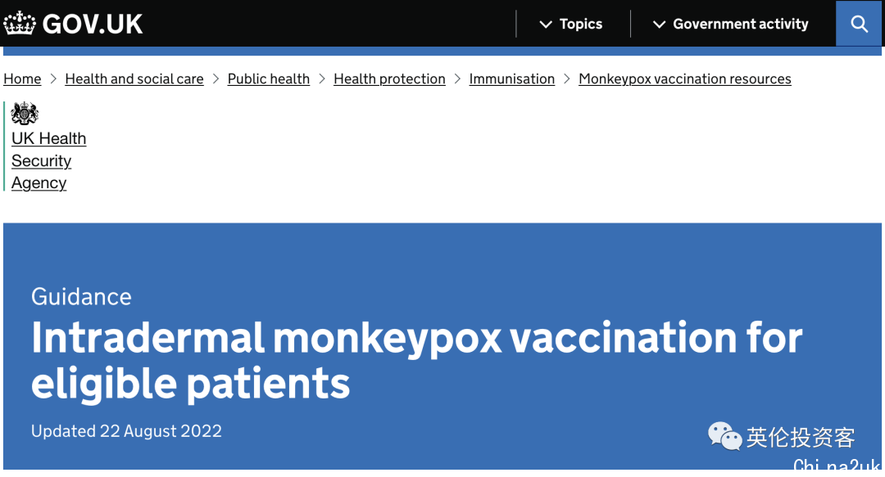Click the chevron beside Topics label
The image size is (885, 477).
point(546,25)
